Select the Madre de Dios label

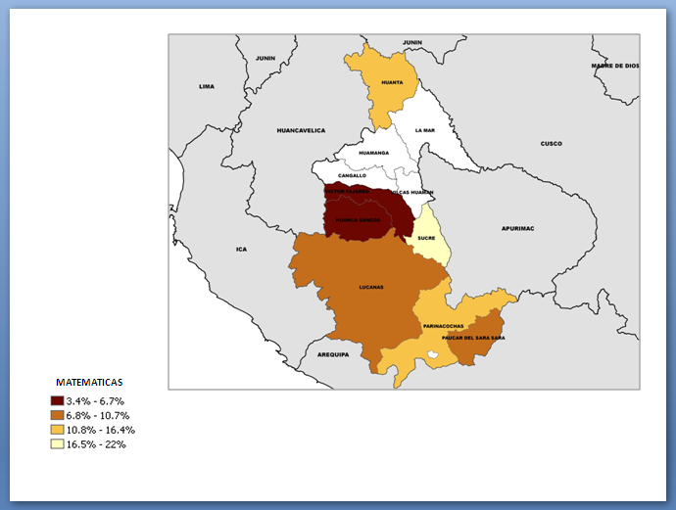[614, 66]
